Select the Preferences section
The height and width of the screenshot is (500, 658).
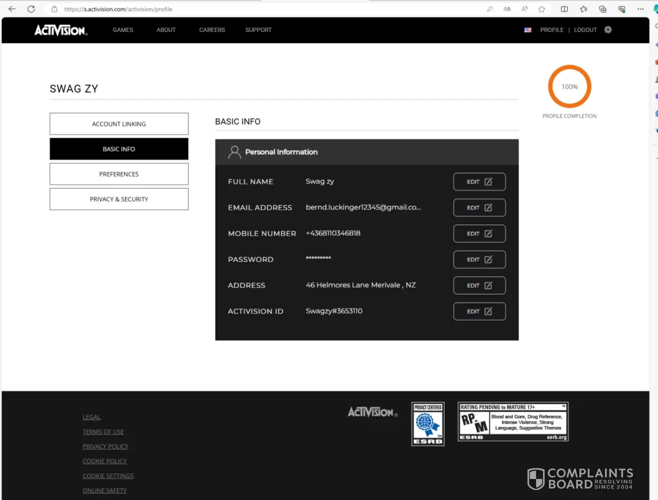tap(119, 174)
